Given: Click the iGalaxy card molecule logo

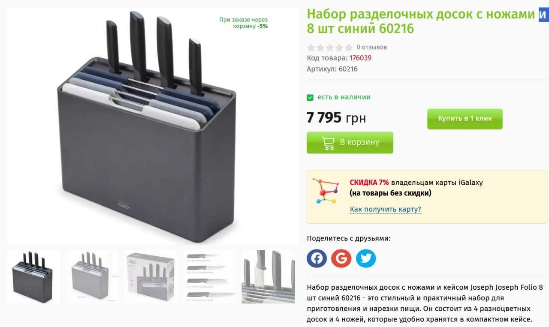Looking at the screenshot, I should (x=325, y=191).
